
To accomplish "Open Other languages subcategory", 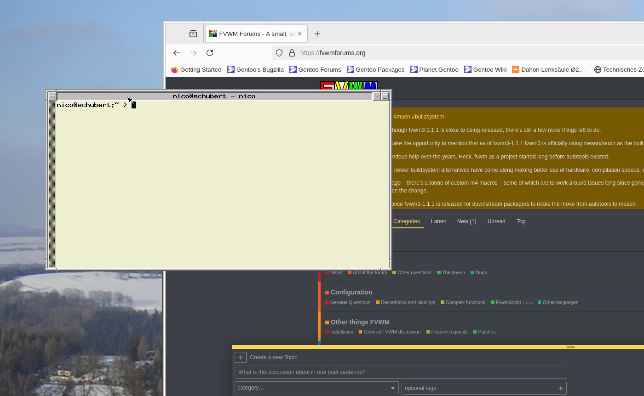I will 558,302.
